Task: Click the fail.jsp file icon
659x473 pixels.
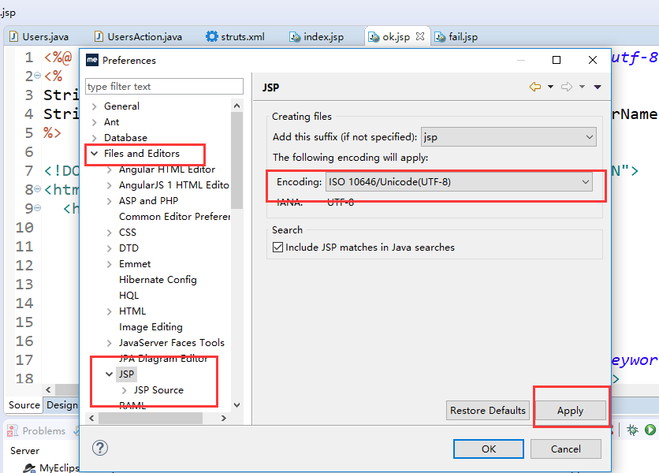Action: click(x=440, y=36)
